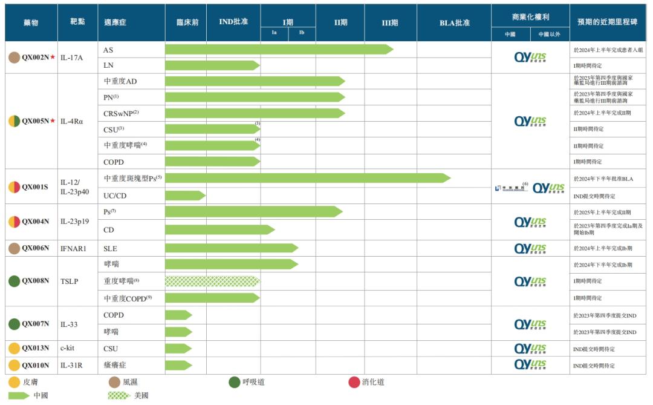Click the 於2024年下半年批准BLA milestone text
Viewport: 653px width, 405px height.
(x=603, y=179)
